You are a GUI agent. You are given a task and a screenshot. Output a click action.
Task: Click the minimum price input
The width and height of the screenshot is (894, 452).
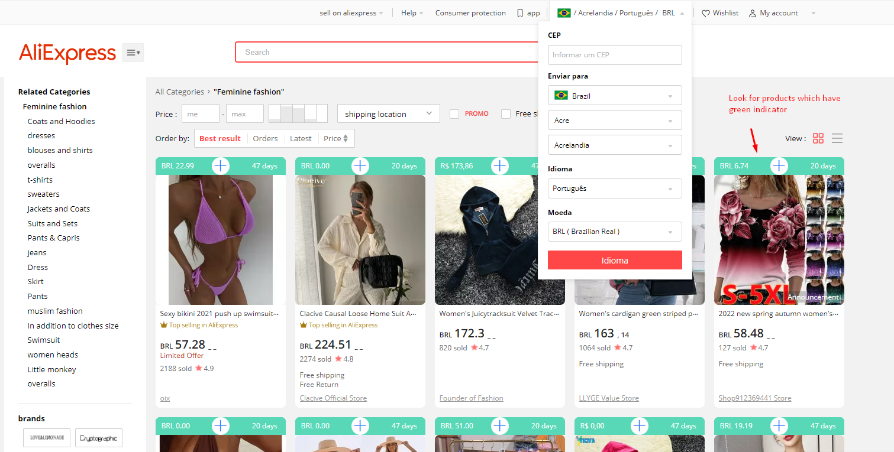coord(201,114)
